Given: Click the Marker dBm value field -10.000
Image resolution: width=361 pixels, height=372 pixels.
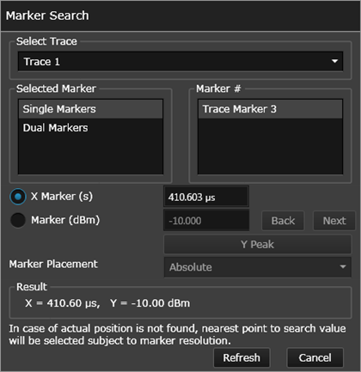Looking at the screenshot, I should click(206, 220).
